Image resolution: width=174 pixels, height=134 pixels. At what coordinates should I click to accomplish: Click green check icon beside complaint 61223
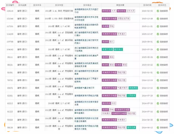(158, 112)
